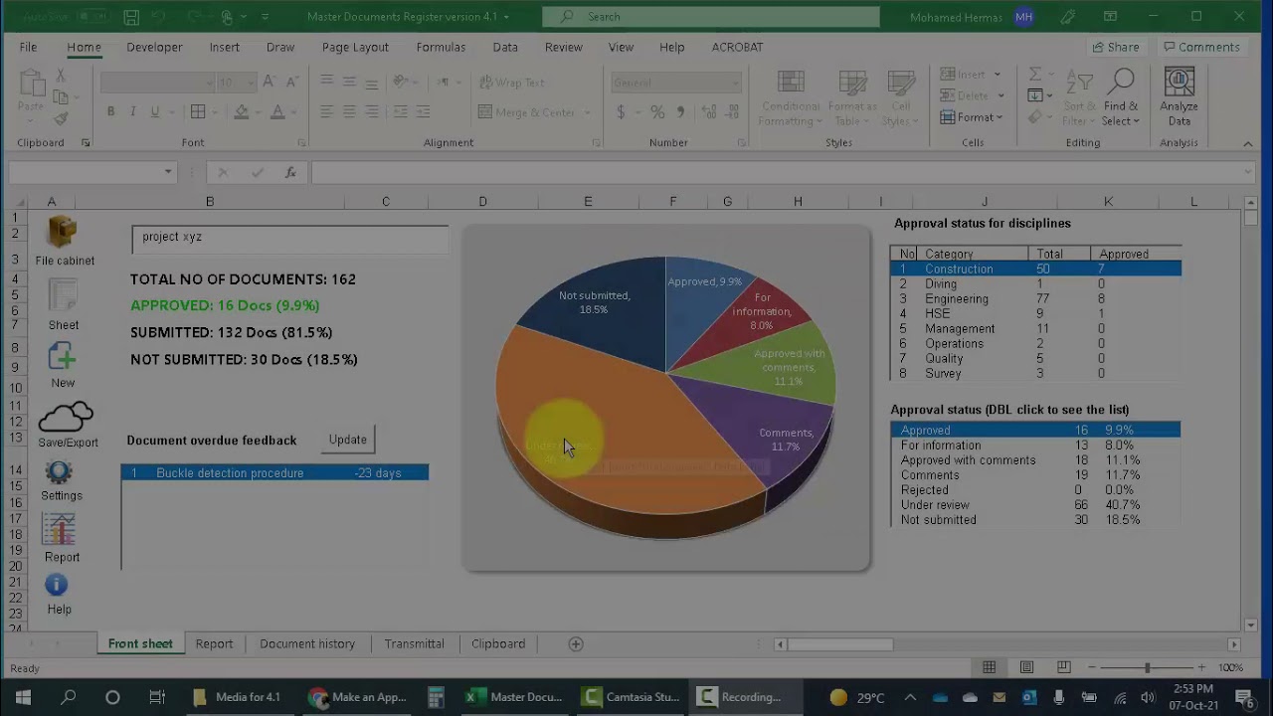The height and width of the screenshot is (716, 1273).
Task: Click the Sheet icon in sidebar
Action: click(63, 296)
